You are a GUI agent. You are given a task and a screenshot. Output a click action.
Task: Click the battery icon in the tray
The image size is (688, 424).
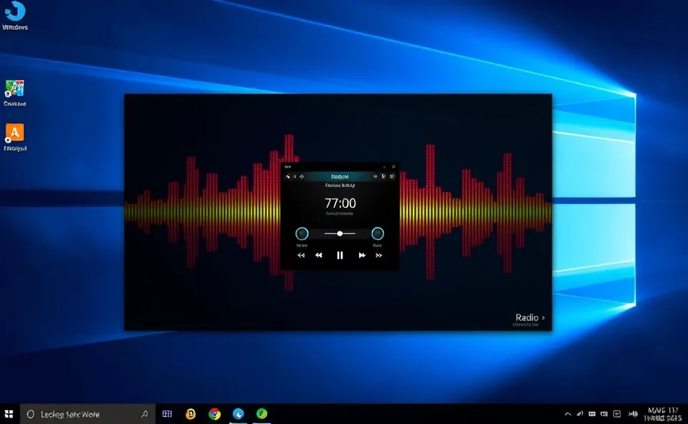pos(592,414)
